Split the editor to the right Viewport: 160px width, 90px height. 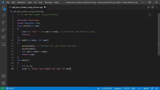pos(152,7)
